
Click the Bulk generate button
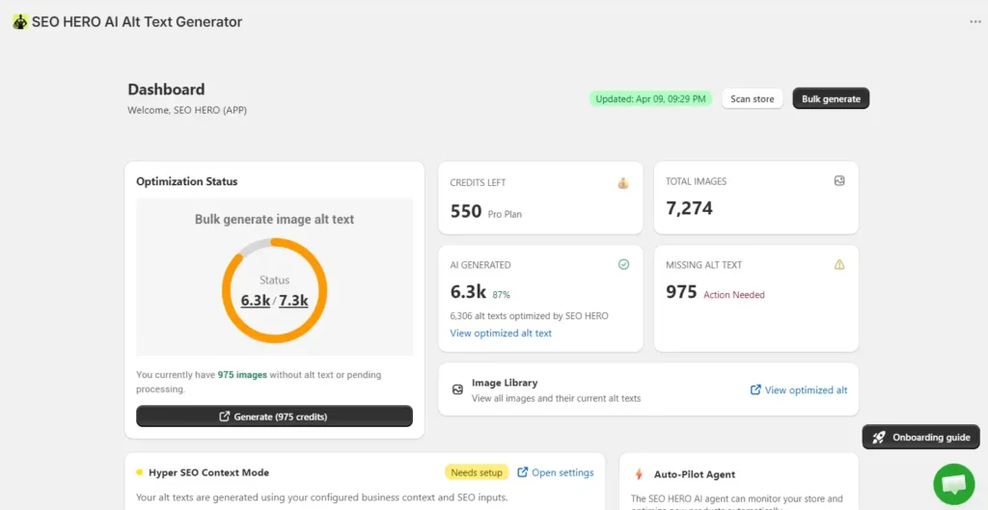coord(831,99)
